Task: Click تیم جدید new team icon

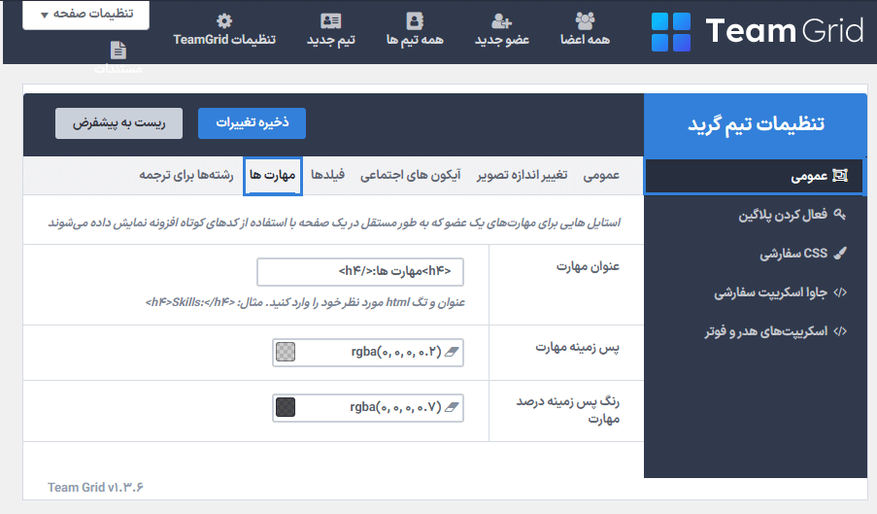Action: coord(330,20)
